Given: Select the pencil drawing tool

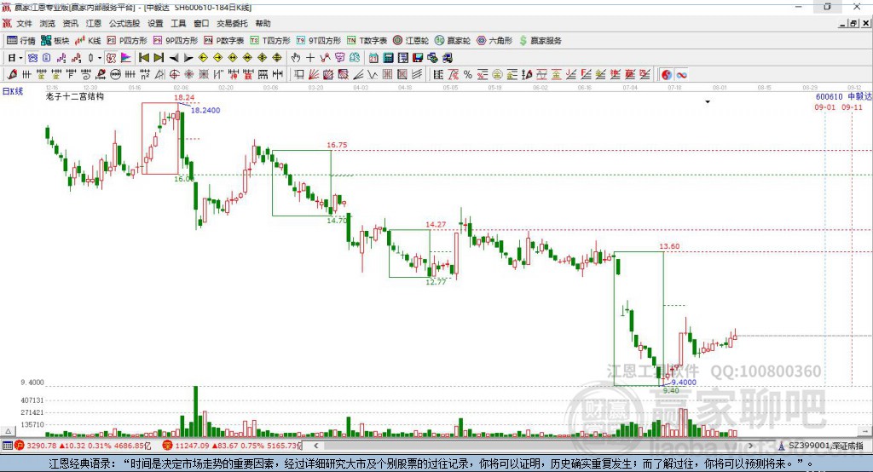Looking at the screenshot, I should [x=12, y=75].
